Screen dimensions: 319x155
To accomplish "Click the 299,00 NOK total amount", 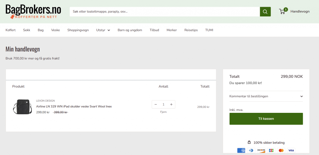I will pyautogui.click(x=292, y=77).
